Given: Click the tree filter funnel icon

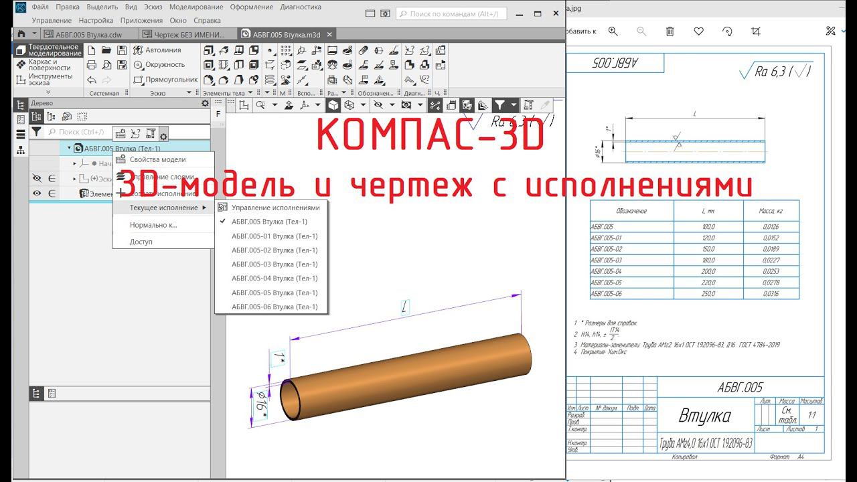Looking at the screenshot, I should (36, 132).
